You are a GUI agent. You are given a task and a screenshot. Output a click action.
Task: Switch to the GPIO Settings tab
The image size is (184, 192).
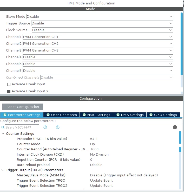(x=163, y=115)
